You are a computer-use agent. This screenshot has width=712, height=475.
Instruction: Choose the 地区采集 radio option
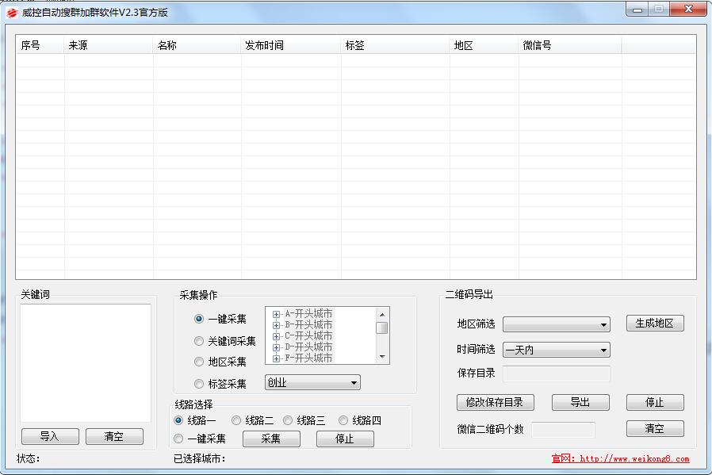click(199, 362)
